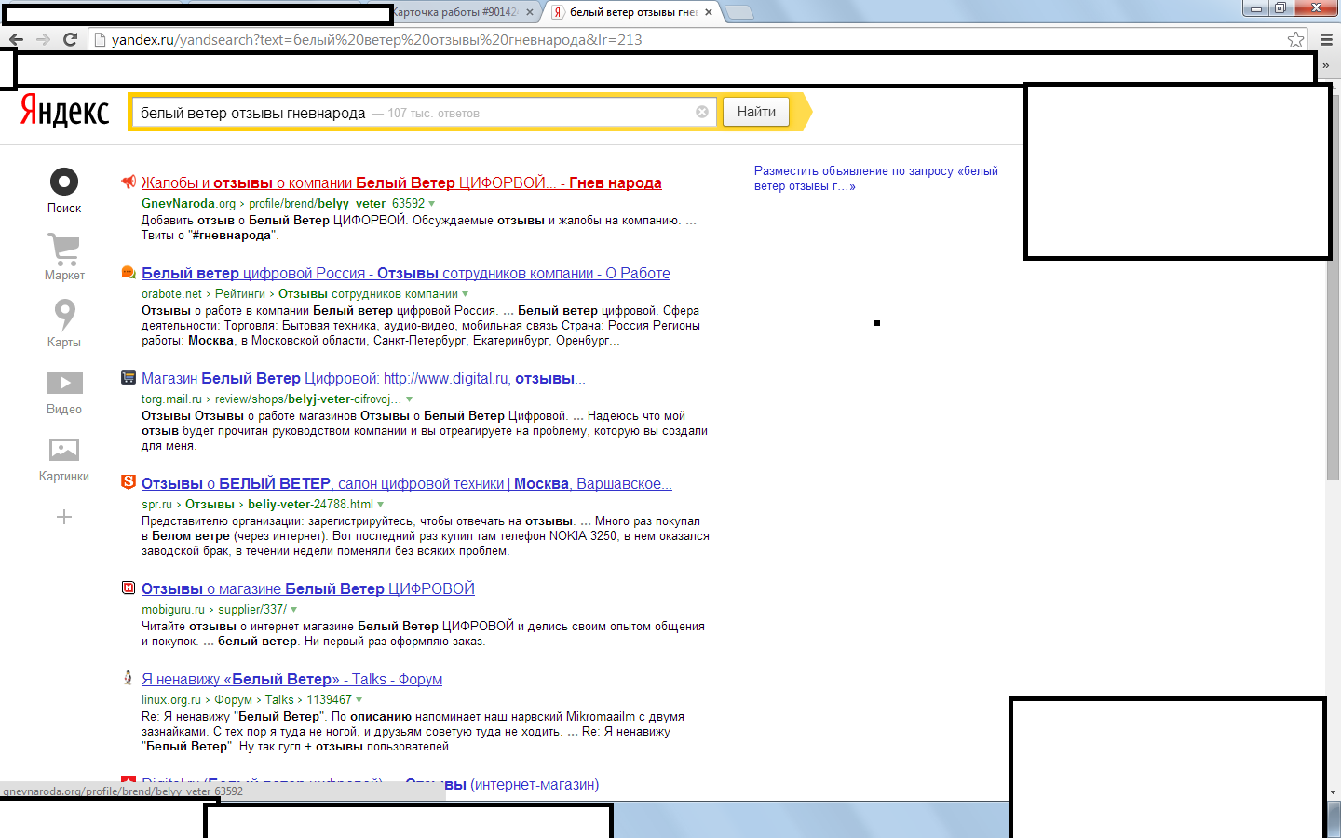Click the torg.mail.ru result favicon
The height and width of the screenshot is (838, 1341).
tap(129, 377)
